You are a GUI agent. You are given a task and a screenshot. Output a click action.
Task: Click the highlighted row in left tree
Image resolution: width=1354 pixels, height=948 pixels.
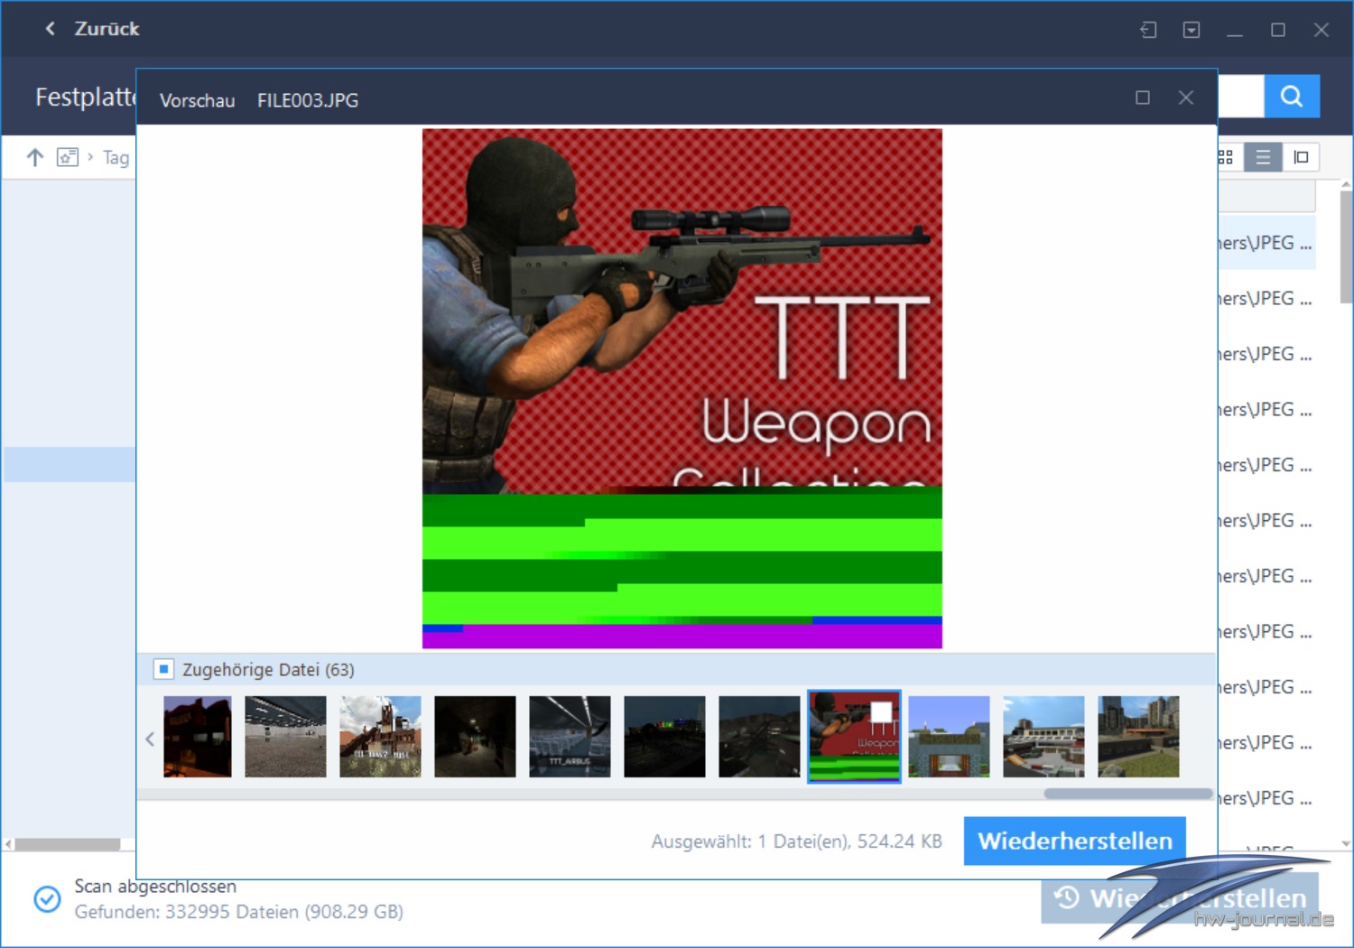(70, 464)
